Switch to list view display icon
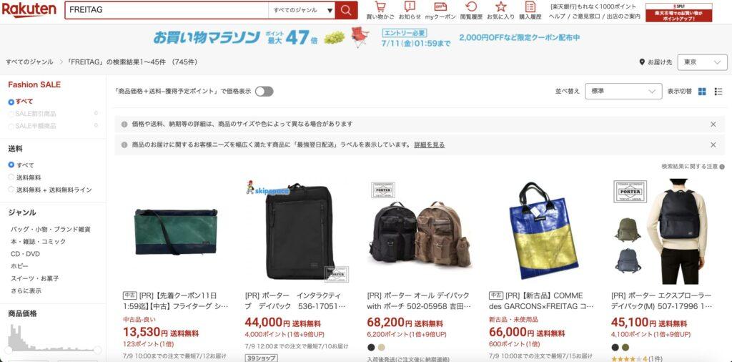732x362 pixels. (x=718, y=92)
